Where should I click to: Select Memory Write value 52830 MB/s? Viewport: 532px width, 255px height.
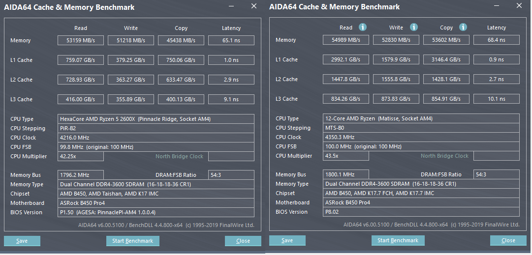[396, 40]
